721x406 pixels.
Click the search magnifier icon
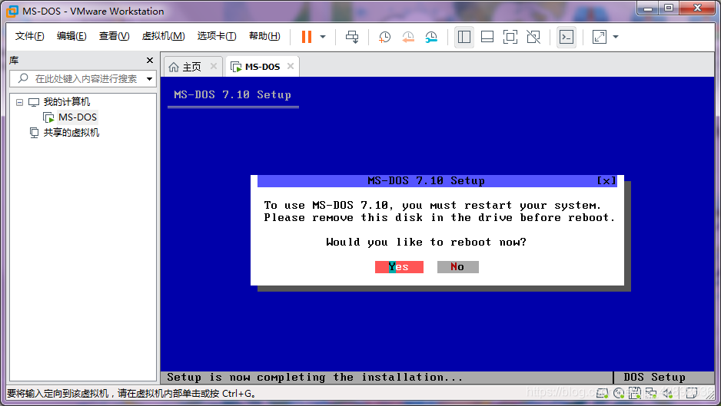tap(23, 78)
